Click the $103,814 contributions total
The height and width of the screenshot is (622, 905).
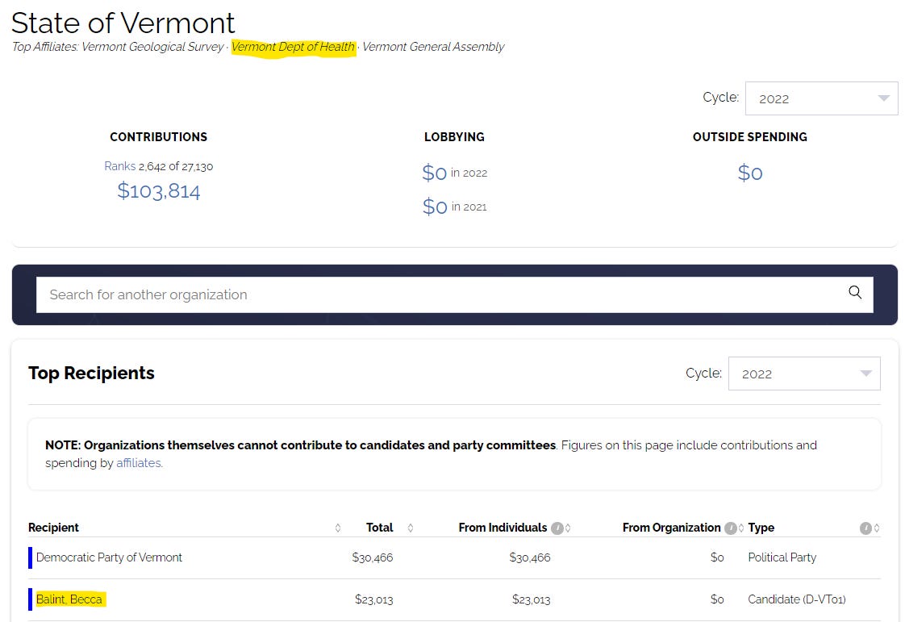pyautogui.click(x=159, y=191)
